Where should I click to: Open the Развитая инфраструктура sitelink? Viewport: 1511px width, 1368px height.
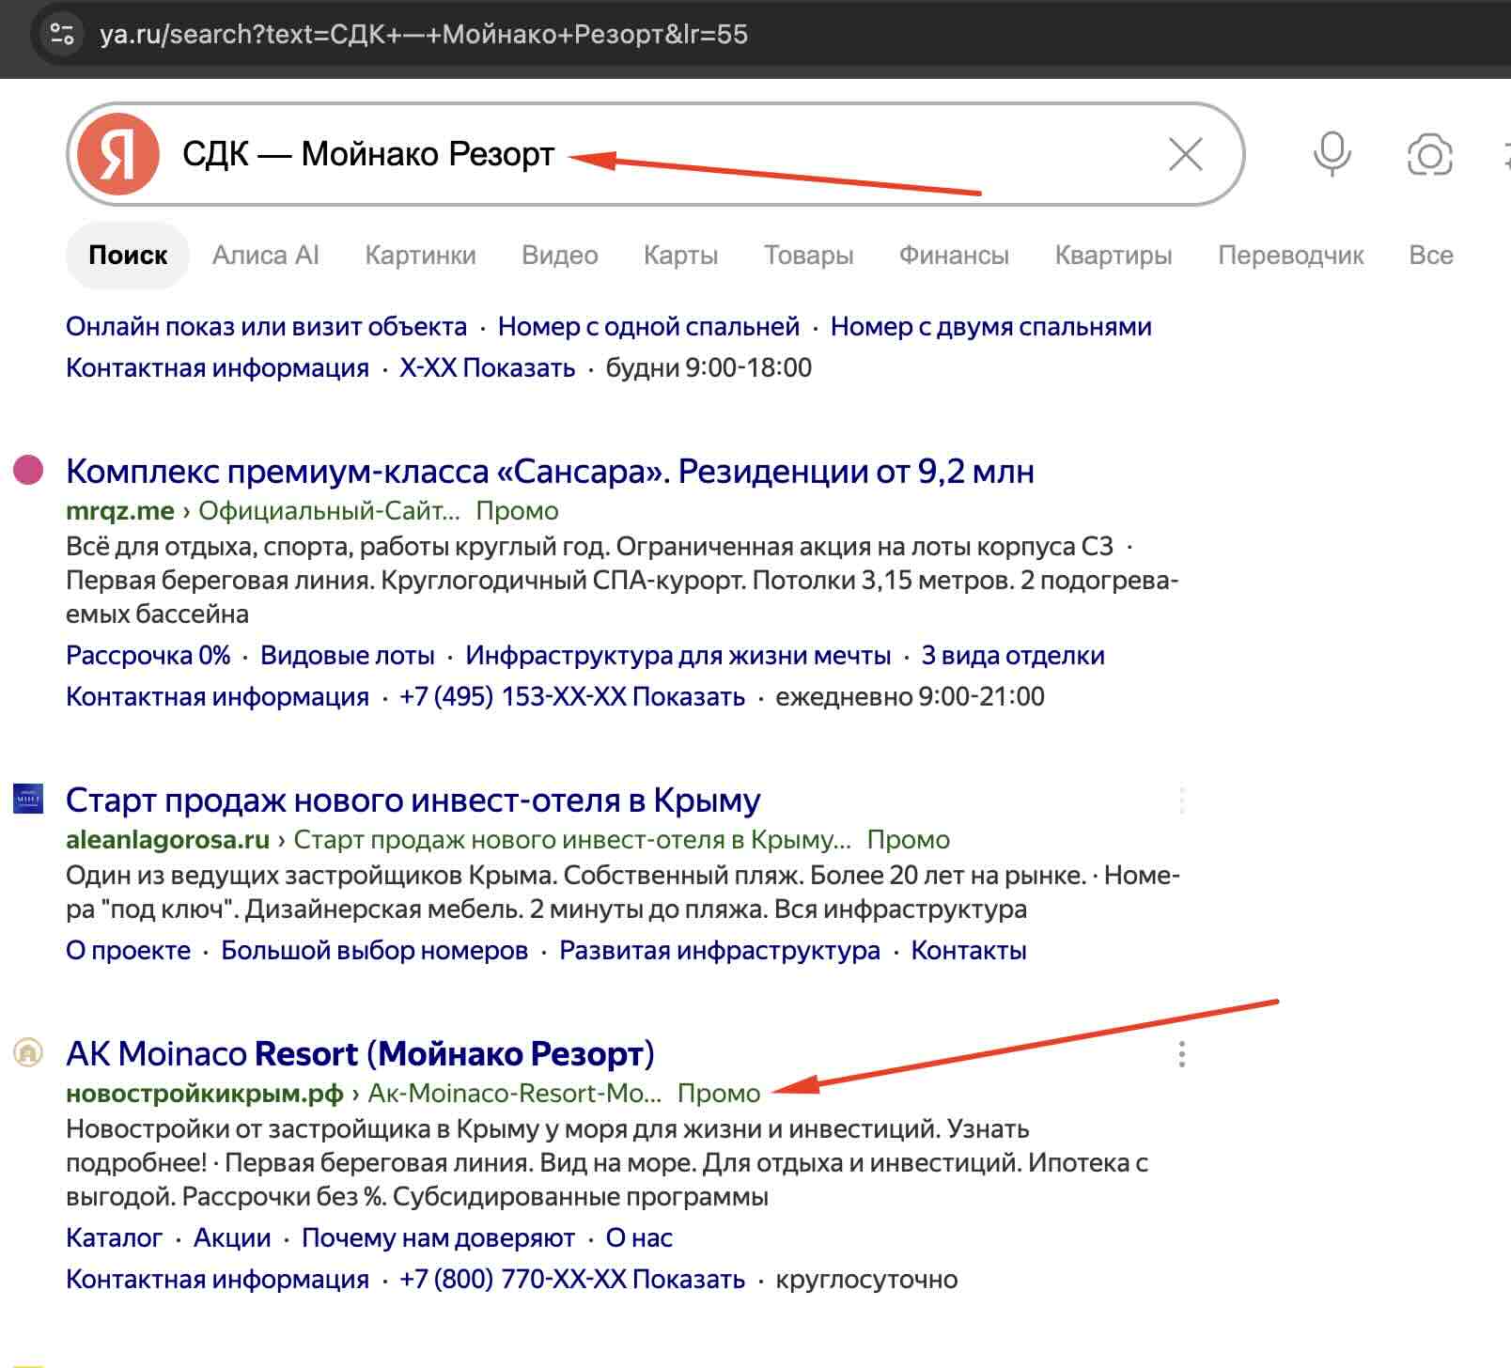[x=720, y=951]
